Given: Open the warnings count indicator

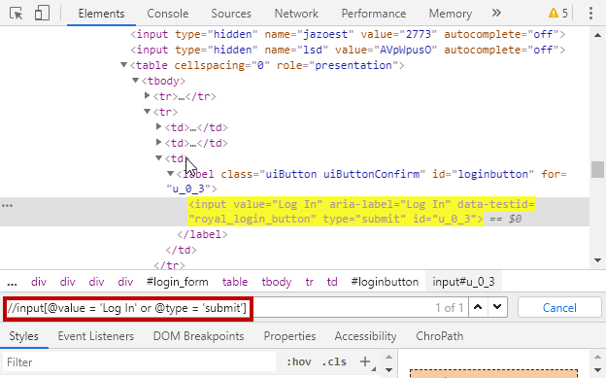Looking at the screenshot, I should tap(558, 14).
